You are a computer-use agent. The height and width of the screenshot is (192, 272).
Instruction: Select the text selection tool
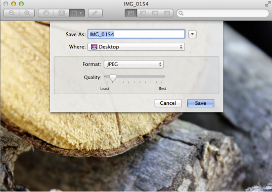coord(61,13)
